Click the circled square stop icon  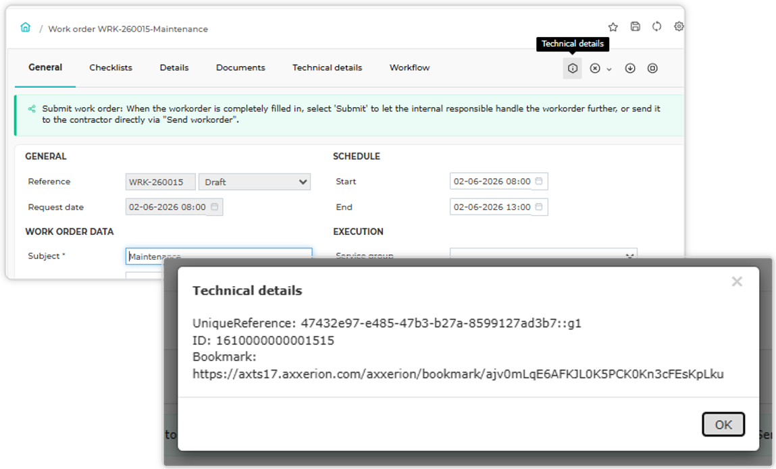click(653, 68)
